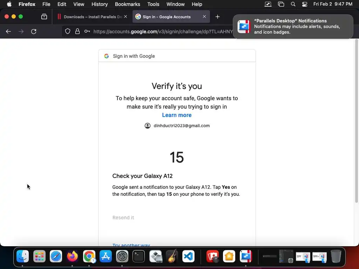Open Launchpad from the Dock

(39, 256)
